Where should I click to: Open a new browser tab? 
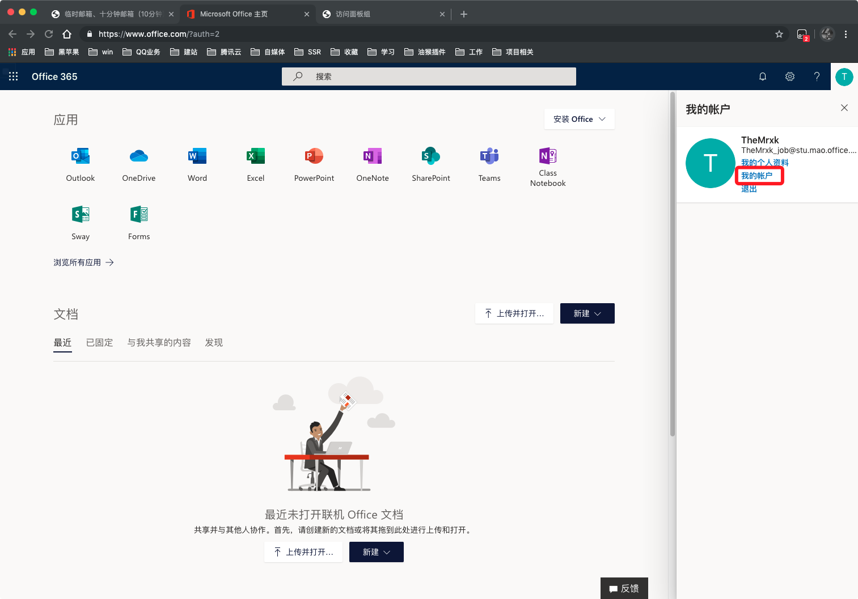(464, 14)
